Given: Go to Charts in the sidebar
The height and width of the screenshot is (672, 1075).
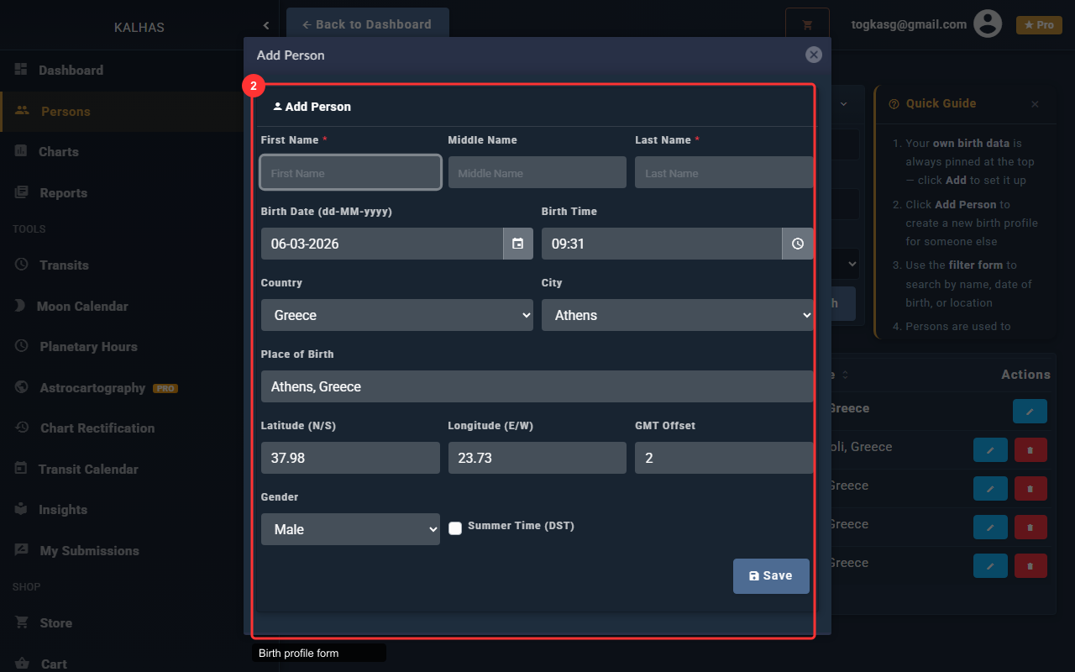Looking at the screenshot, I should (x=58, y=152).
